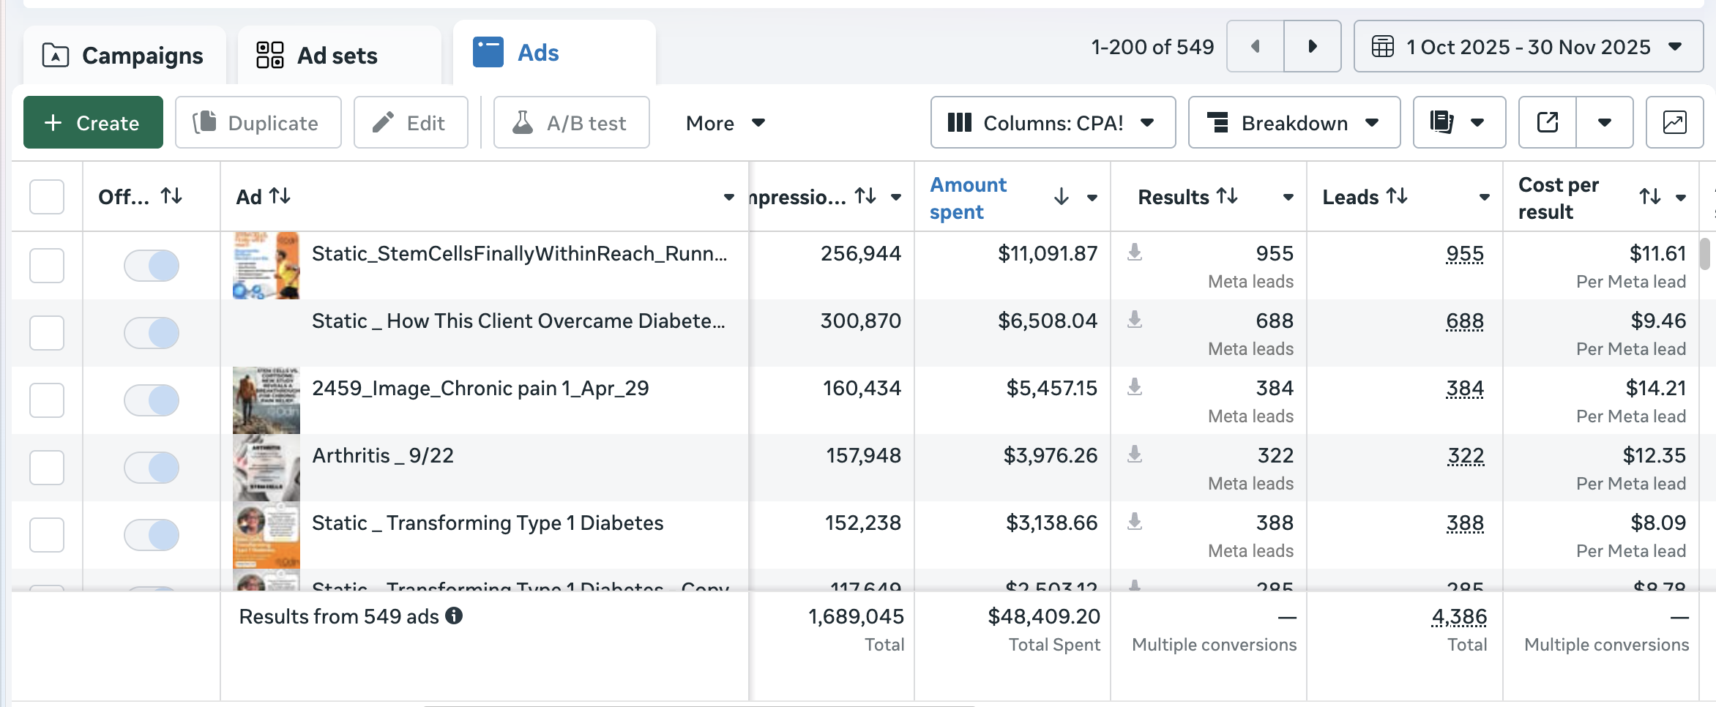Screen dimensions: 1716x707
Task: Open thumbnail of 2459_Image_Chronic pain ad
Action: pos(266,400)
